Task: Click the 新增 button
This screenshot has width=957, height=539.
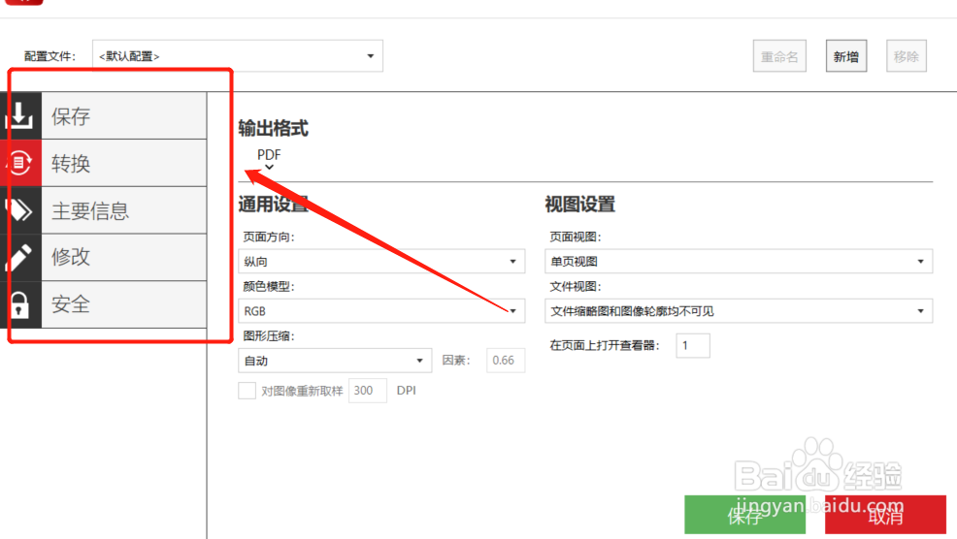Action: pos(846,56)
